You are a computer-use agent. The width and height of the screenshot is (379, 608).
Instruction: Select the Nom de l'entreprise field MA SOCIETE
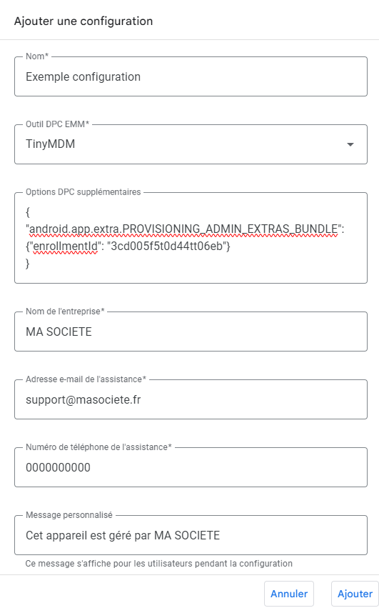[191, 332]
